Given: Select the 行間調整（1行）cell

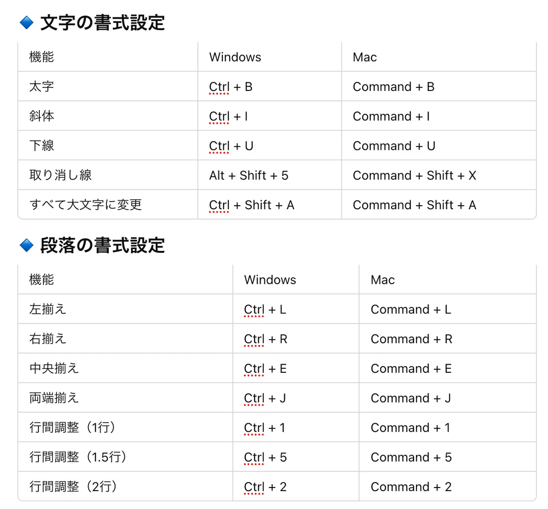Looking at the screenshot, I should (x=125, y=428).
